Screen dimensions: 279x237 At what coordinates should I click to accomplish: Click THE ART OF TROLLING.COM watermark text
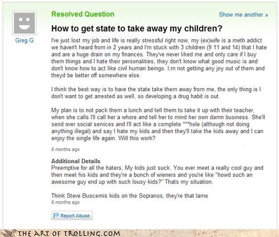[69, 234]
